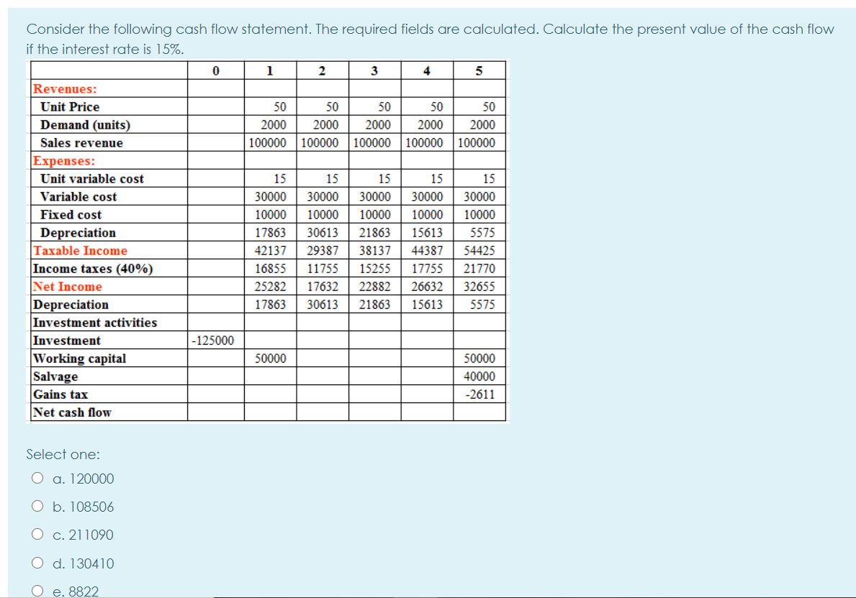Click the Working capital 50000 cell in year 1
Screen dimensions: 856x598
(269, 358)
